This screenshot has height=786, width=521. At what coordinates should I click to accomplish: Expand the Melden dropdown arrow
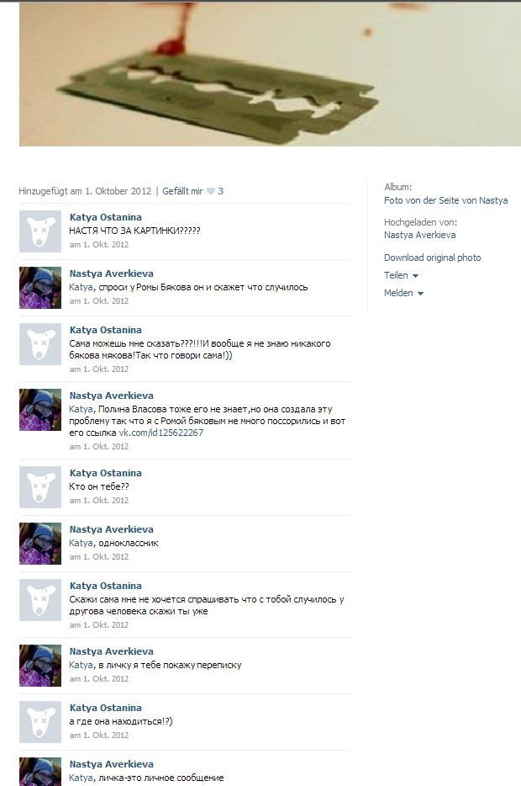[x=420, y=294]
